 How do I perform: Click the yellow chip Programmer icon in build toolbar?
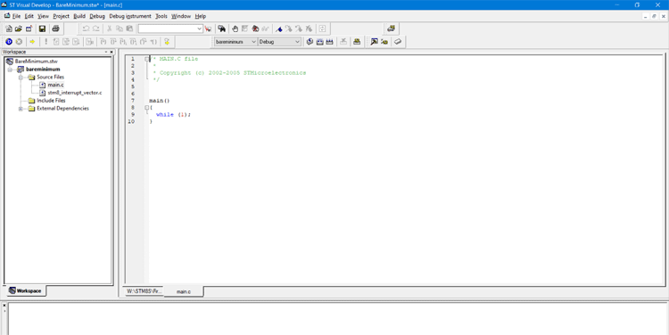click(357, 42)
